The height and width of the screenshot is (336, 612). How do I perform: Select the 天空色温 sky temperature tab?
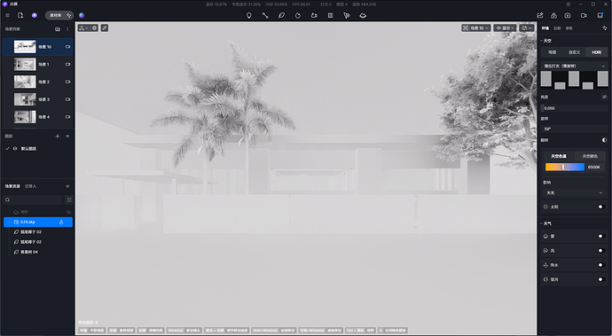point(559,156)
